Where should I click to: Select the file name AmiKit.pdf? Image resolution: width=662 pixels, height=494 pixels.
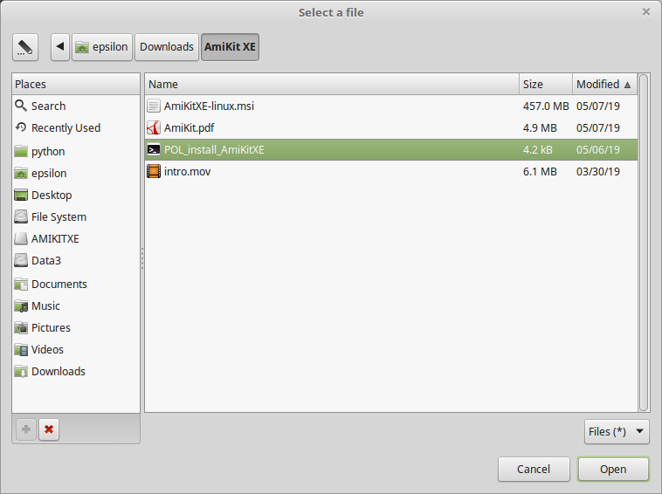click(190, 127)
